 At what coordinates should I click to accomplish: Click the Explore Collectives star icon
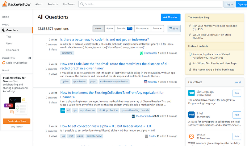coord(4,63)
